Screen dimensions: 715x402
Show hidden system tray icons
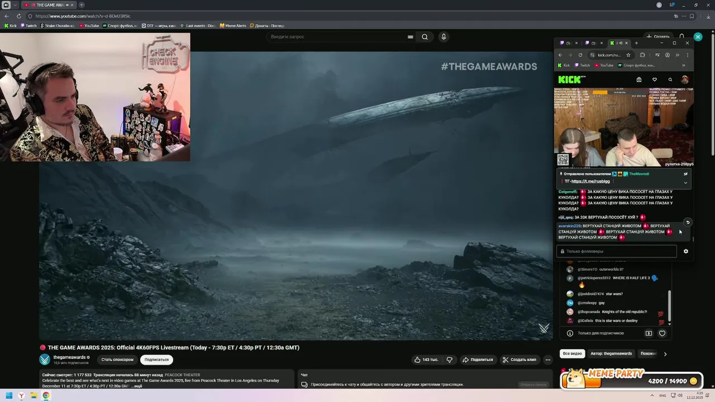click(x=651, y=396)
